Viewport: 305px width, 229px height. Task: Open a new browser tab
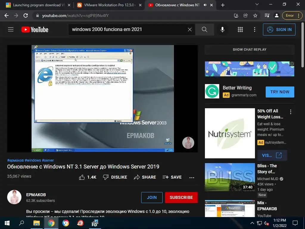tap(223, 5)
